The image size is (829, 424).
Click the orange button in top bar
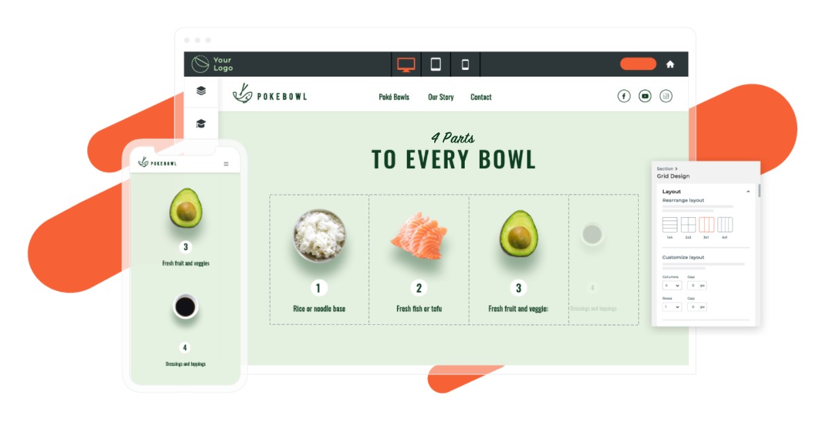pos(638,64)
